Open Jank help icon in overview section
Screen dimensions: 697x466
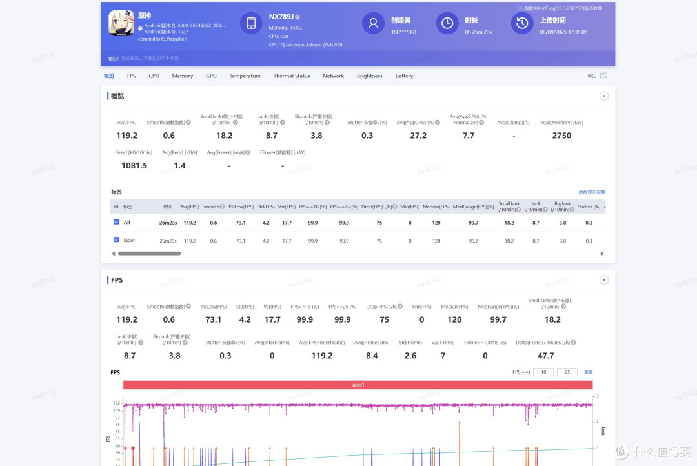tap(283, 122)
